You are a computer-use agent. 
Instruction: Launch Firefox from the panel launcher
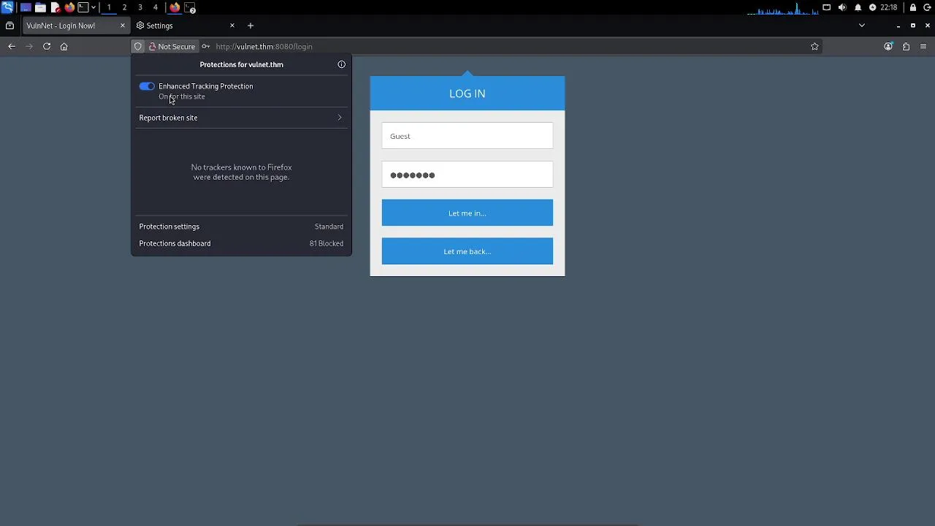(69, 7)
